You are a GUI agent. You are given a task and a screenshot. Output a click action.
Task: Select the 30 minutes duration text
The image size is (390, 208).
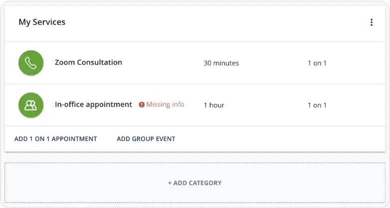coord(221,63)
